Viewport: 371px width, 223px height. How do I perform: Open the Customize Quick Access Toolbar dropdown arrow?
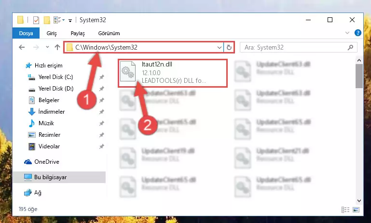click(x=70, y=21)
